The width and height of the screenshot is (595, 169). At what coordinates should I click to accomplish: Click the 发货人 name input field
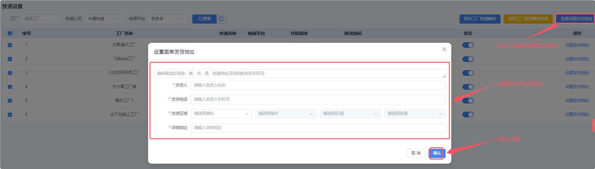tap(318, 85)
